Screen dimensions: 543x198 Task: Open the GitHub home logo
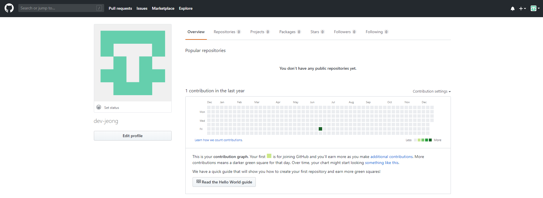[9, 8]
